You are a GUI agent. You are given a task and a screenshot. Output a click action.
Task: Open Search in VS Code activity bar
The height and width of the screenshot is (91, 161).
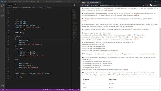(2, 11)
